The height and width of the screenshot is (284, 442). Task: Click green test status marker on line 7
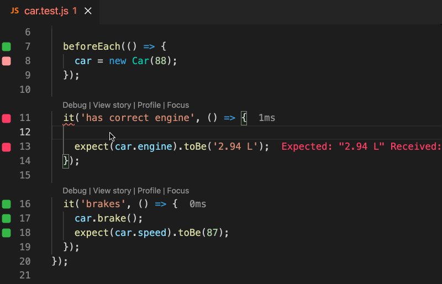7,46
